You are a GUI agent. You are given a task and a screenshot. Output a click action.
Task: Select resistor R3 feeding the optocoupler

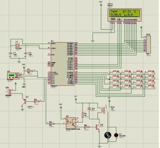[x=52, y=124]
